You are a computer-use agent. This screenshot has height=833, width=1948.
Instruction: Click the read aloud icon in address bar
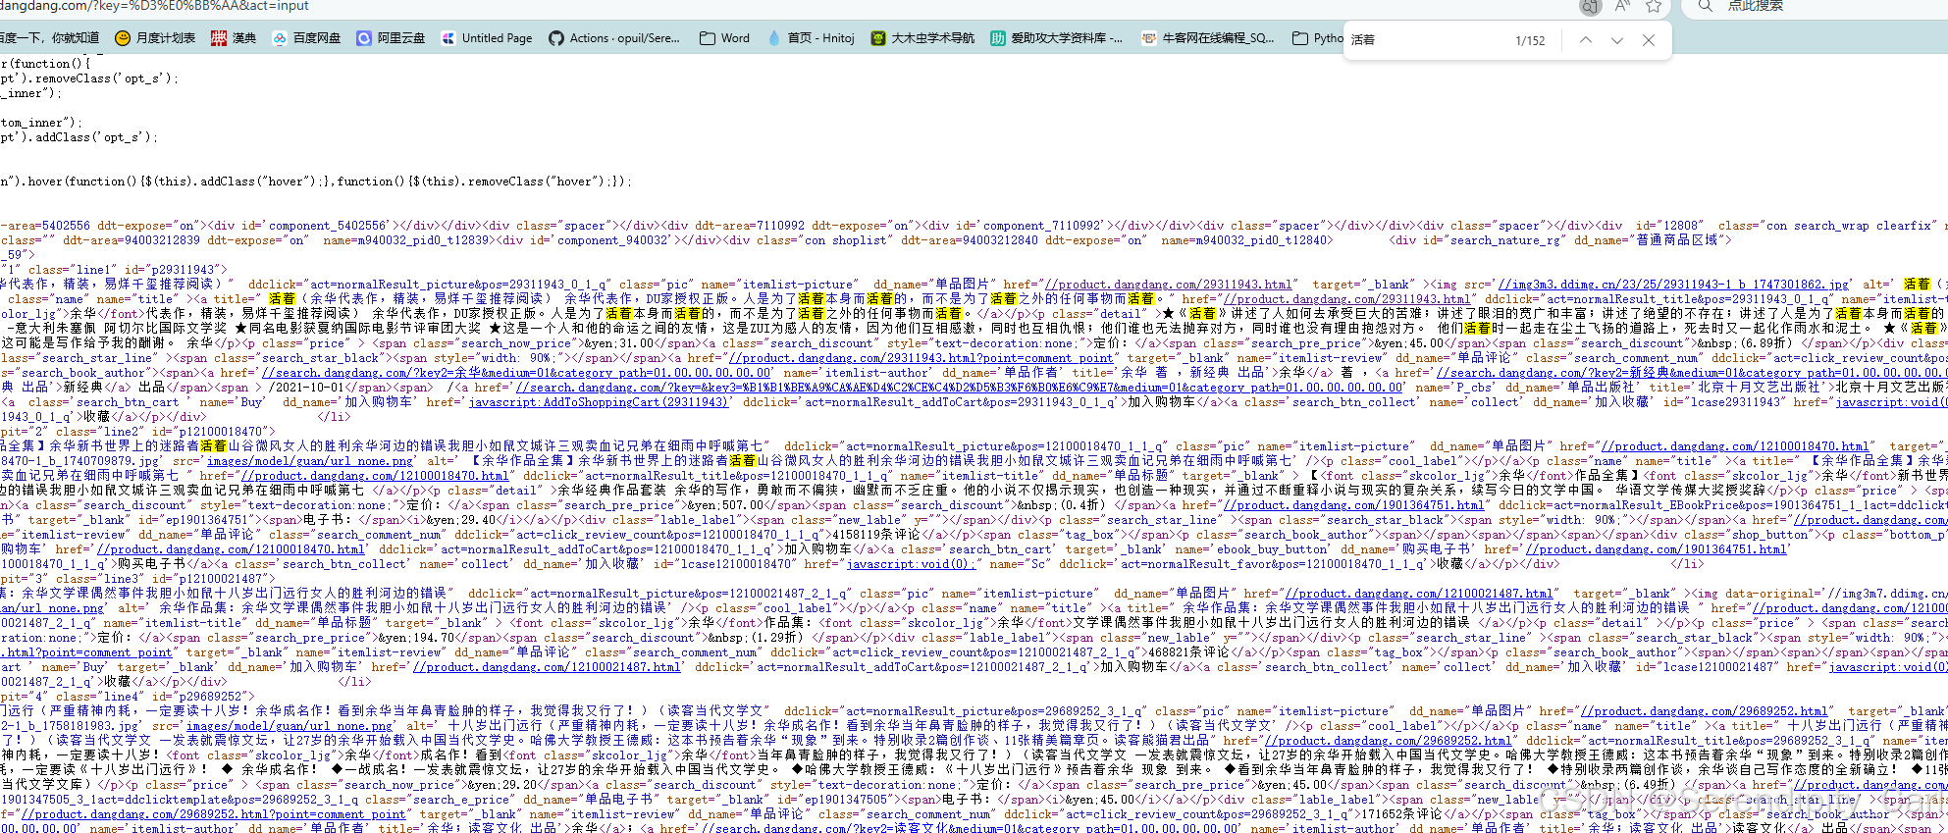(x=1622, y=6)
